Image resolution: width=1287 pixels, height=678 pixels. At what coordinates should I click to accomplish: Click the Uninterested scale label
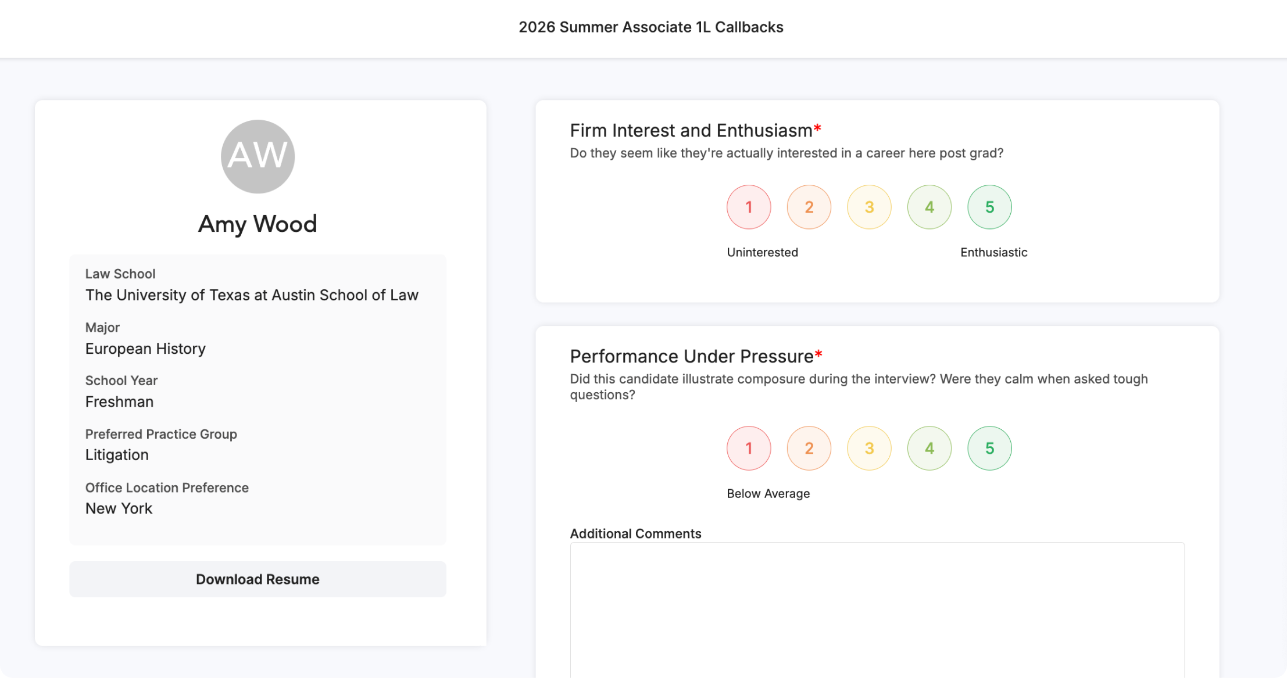[762, 252]
